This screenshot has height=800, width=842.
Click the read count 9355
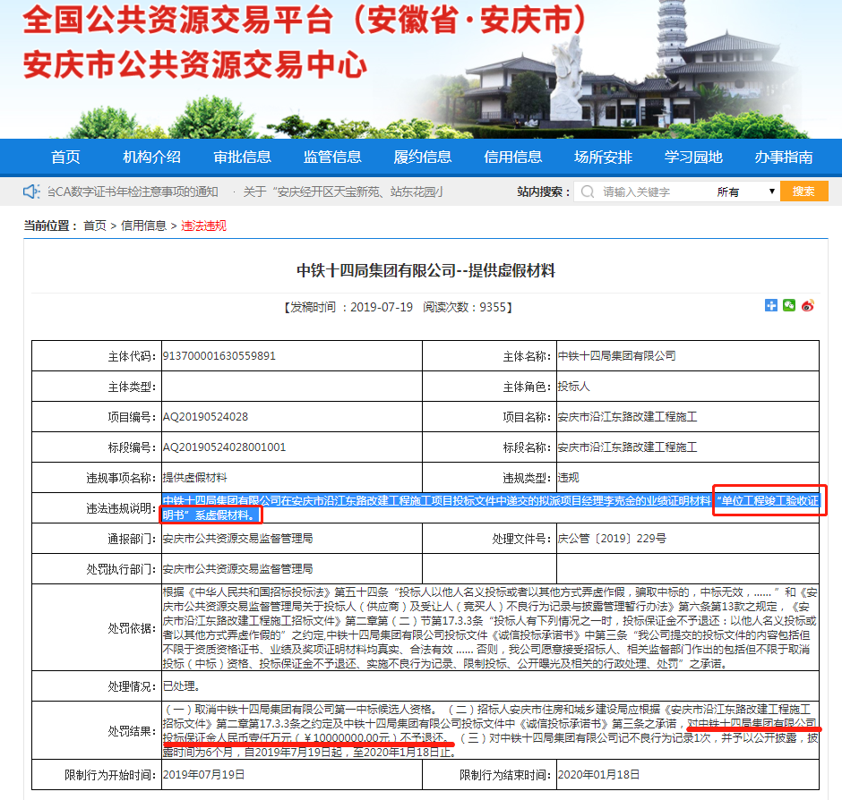point(493,308)
